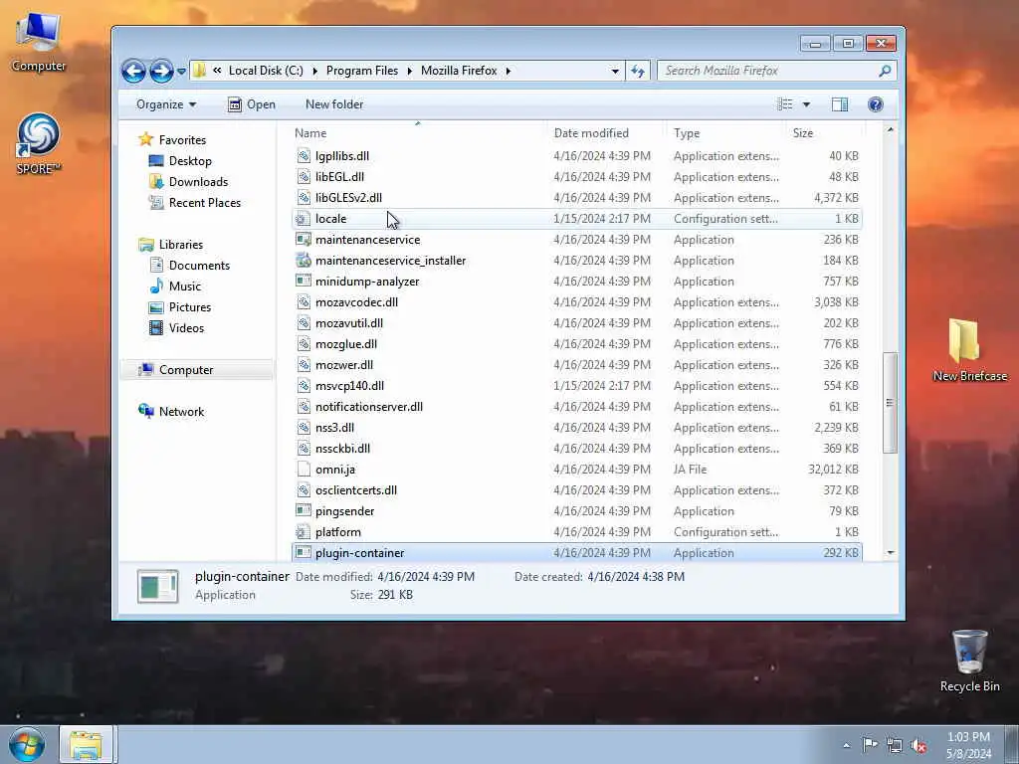The height and width of the screenshot is (764, 1019).
Task: Refresh the Mozilla Firefox folder view
Action: point(638,71)
